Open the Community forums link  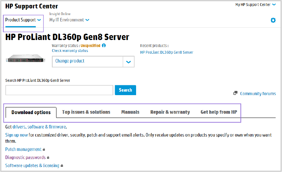point(258,94)
